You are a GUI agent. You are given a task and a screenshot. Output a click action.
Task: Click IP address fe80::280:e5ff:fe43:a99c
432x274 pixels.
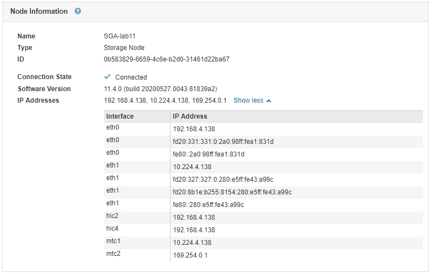208,205
